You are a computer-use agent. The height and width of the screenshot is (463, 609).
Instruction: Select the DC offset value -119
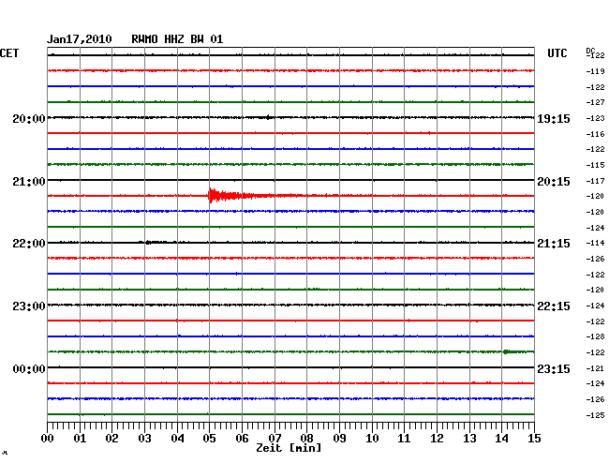click(x=595, y=71)
